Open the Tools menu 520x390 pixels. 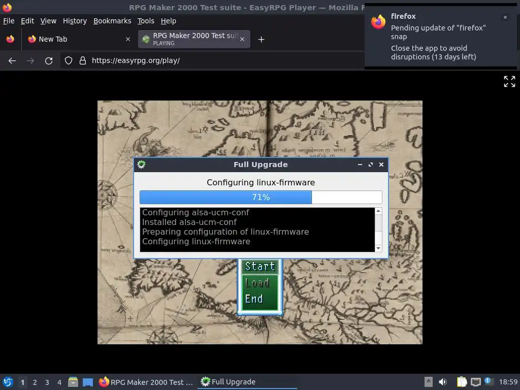pos(146,21)
